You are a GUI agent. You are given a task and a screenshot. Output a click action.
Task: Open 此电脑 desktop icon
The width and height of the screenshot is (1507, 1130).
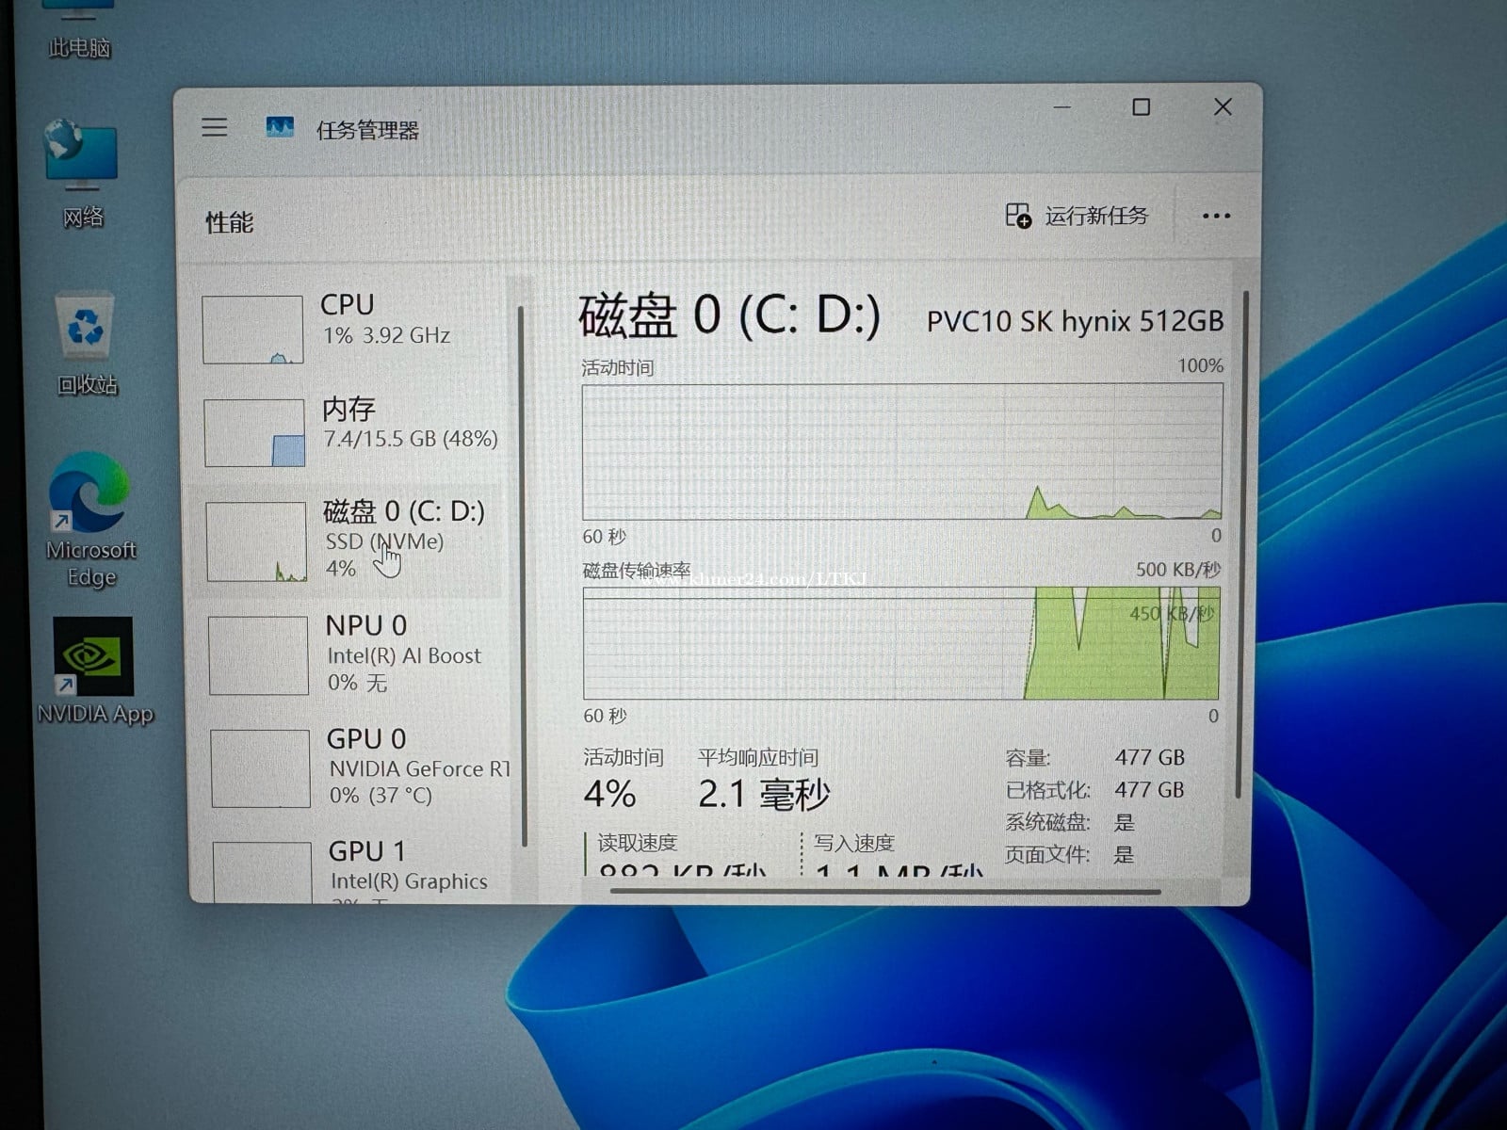(80, 30)
